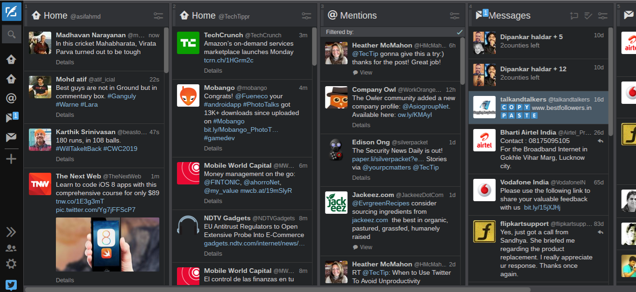This screenshot has width=636, height=292.
Task: Open sidebar Messages icon with badge 1
Action: pyautogui.click(x=11, y=117)
